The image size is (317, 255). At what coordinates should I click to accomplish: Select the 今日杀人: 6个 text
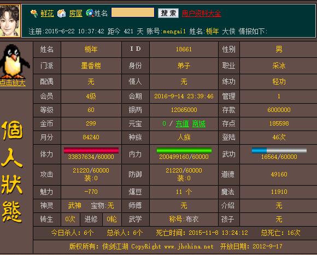click(x=72, y=233)
